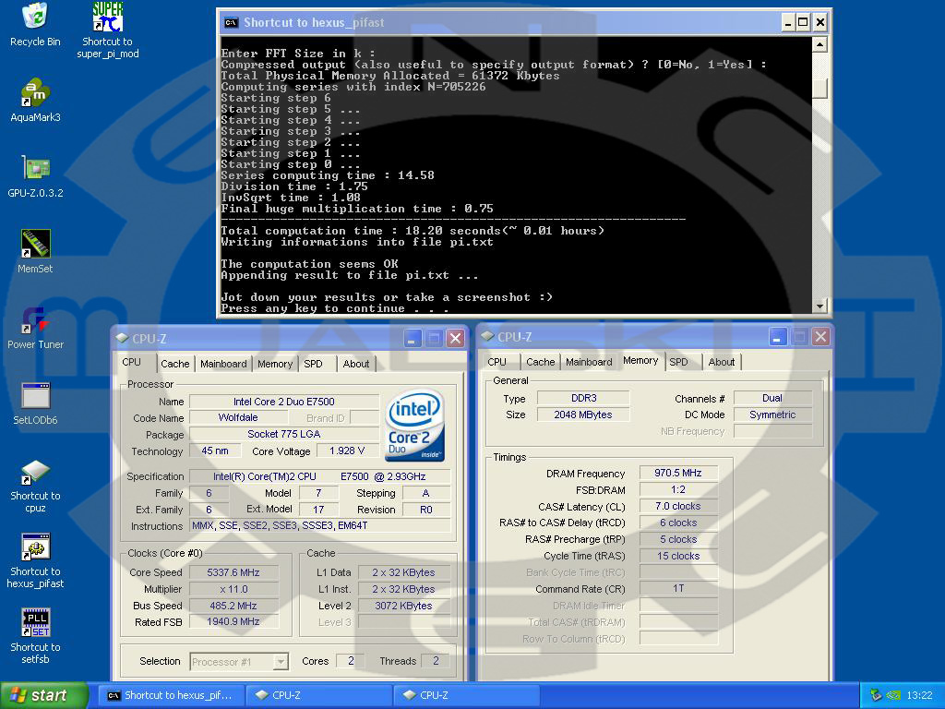Click the console vertical scrollbar thumb
This screenshot has width=945, height=709.
819,88
